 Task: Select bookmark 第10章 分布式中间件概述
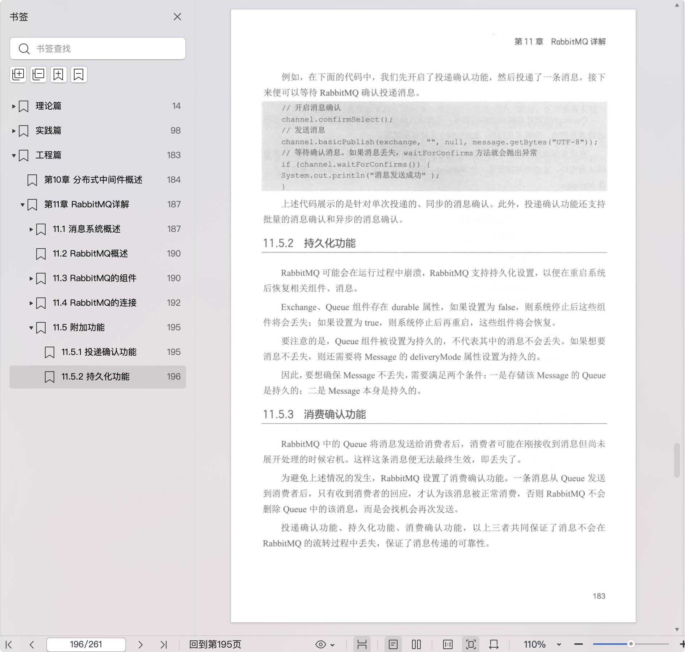pyautogui.click(x=93, y=180)
